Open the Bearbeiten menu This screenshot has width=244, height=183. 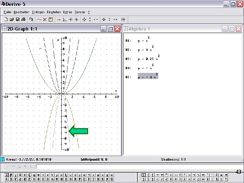click(21, 12)
